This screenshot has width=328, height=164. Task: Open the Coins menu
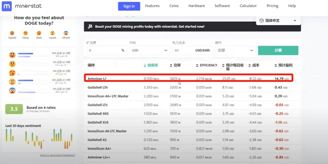coord(174,6)
